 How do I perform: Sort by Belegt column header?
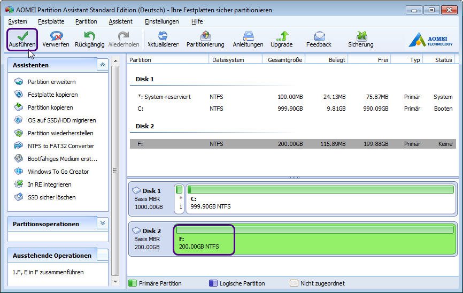(327, 60)
